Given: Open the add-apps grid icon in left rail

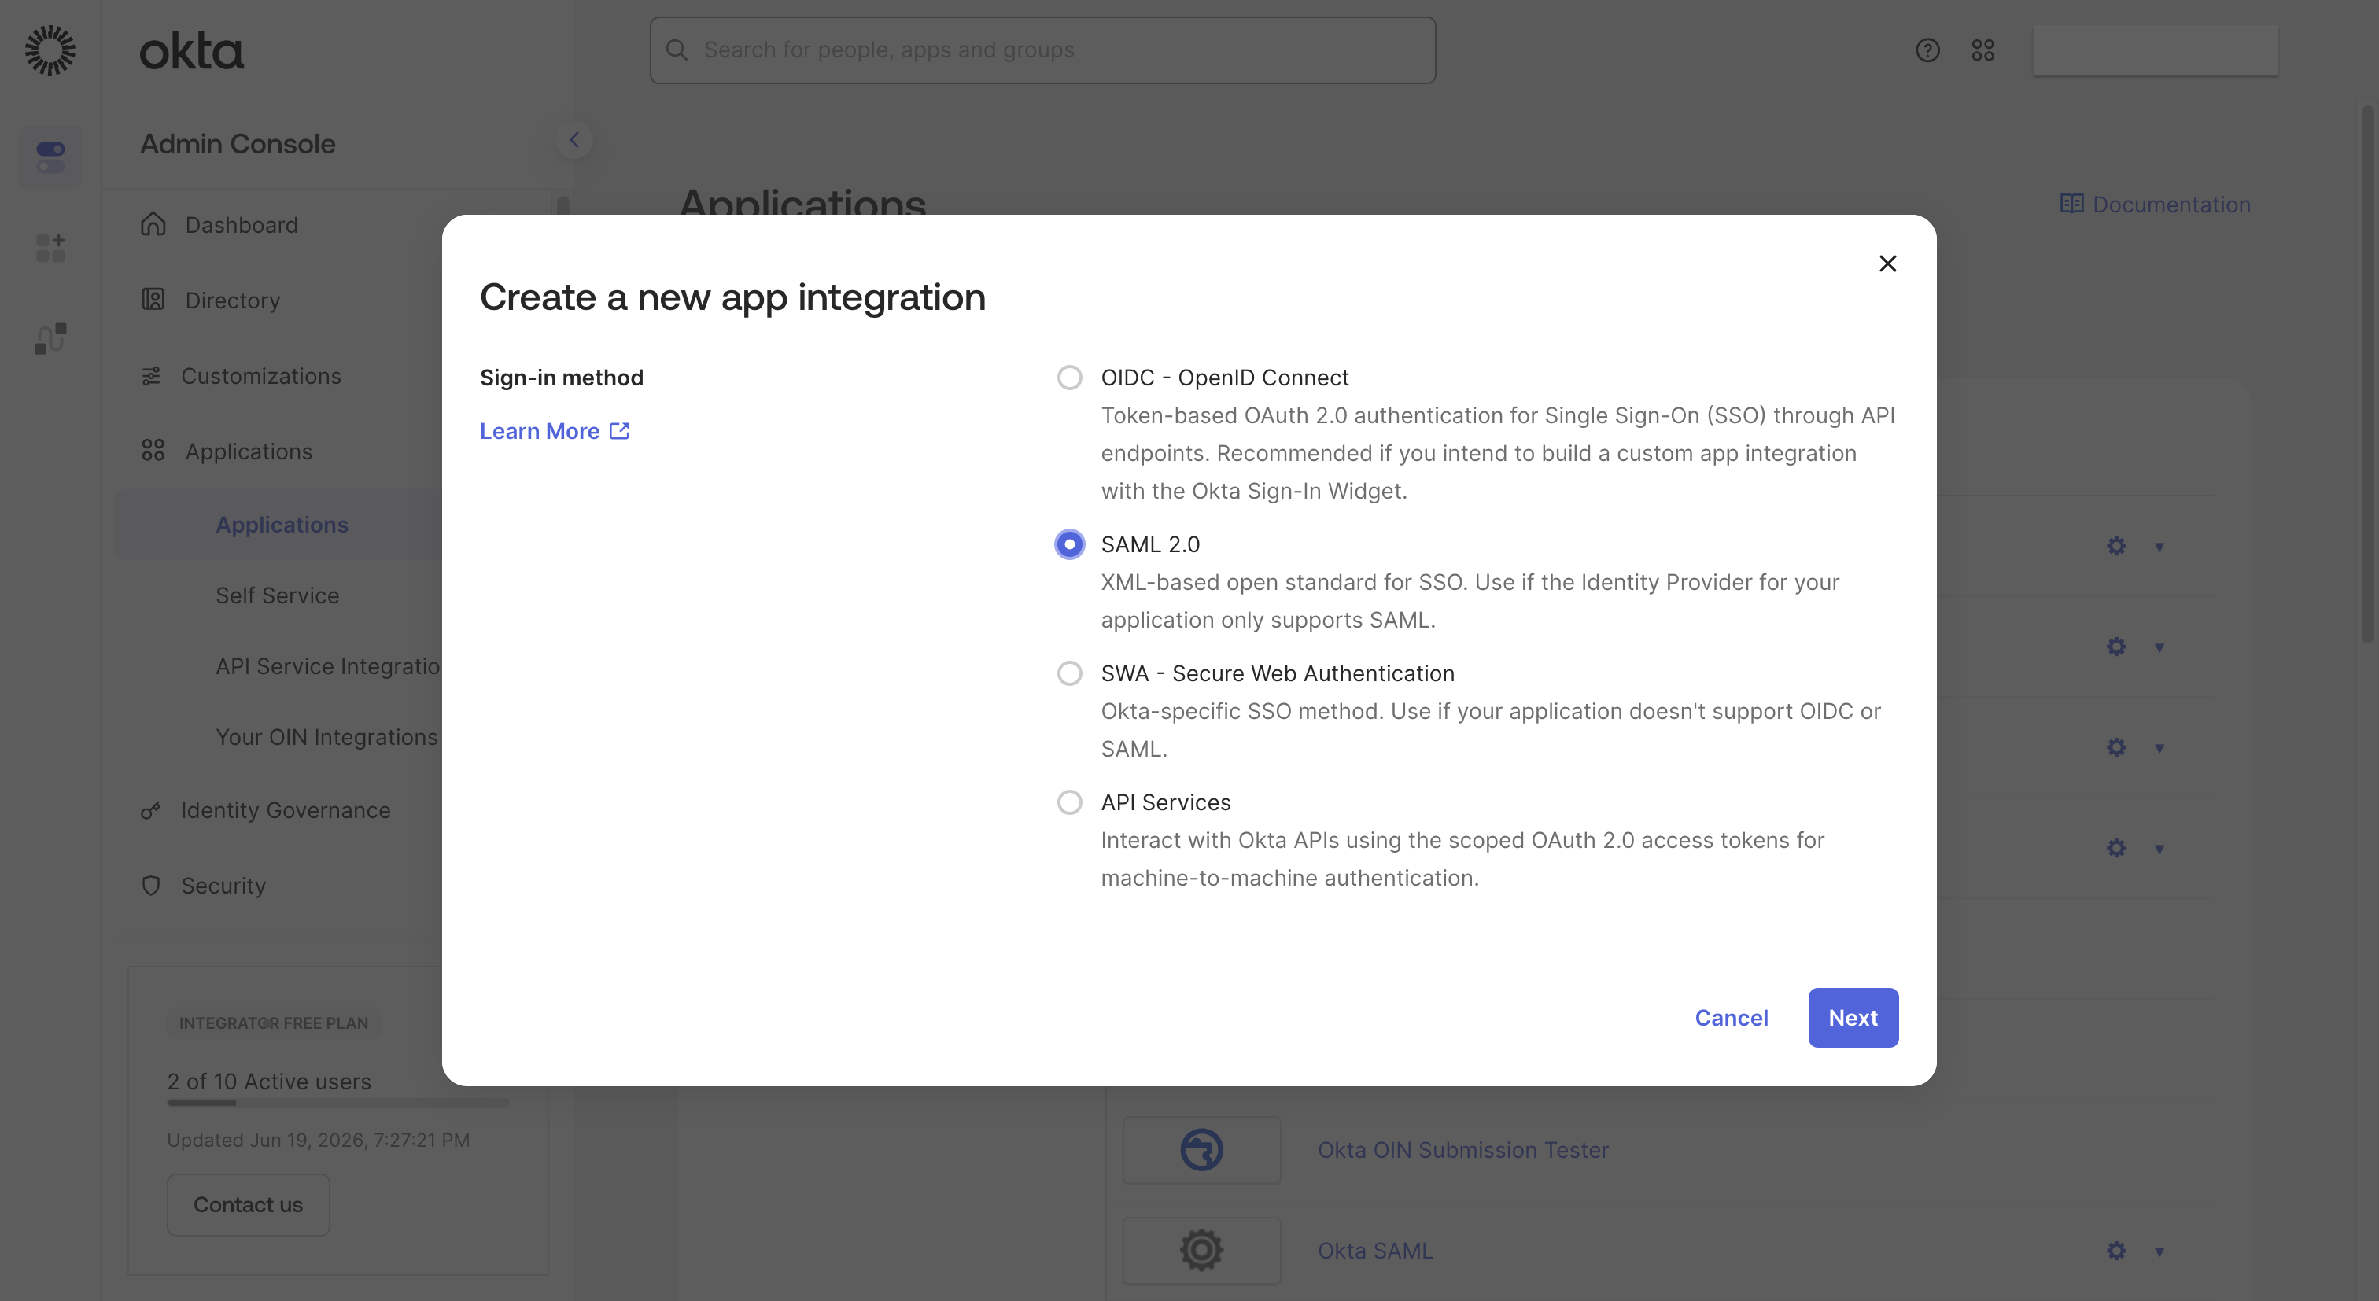Looking at the screenshot, I should click(x=50, y=248).
